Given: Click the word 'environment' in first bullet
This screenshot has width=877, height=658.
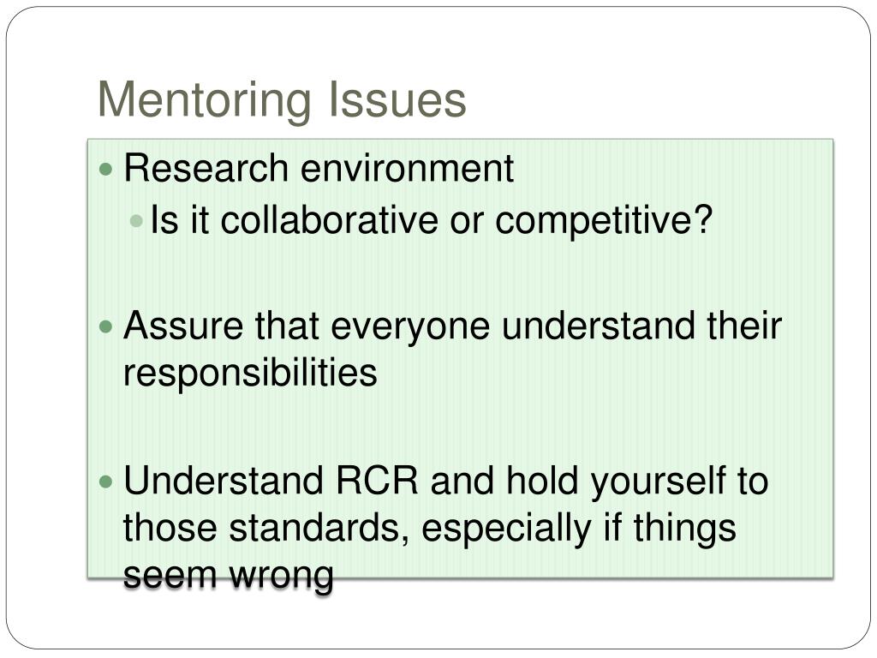Looking at the screenshot, I should click(407, 169).
